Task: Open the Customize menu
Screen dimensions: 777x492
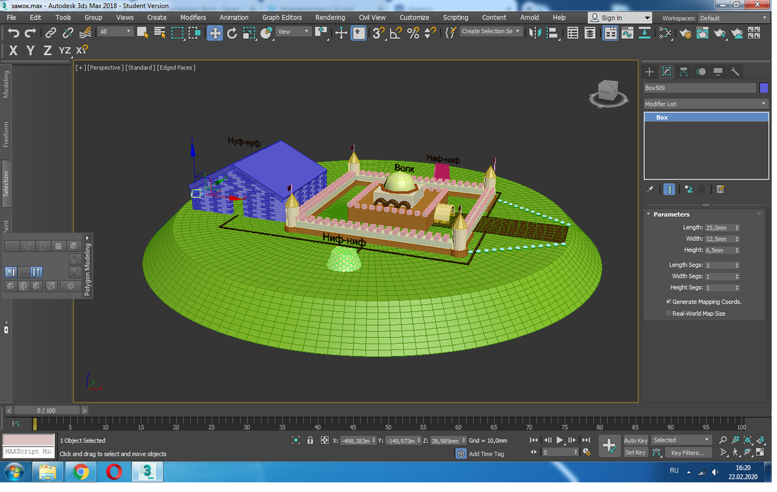Action: pos(414,17)
